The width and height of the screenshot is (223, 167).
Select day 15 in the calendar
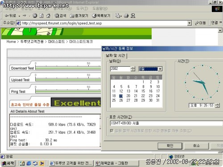(143, 91)
